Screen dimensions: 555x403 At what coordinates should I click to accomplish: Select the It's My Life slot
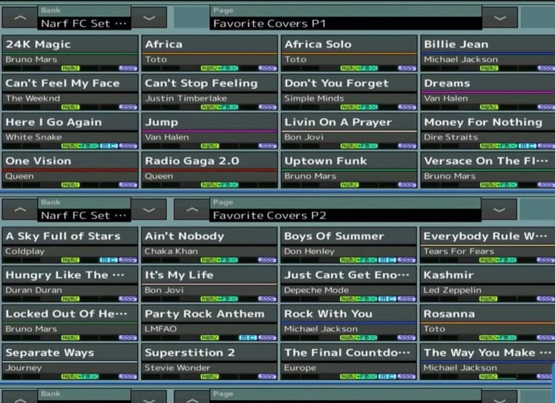click(x=210, y=284)
